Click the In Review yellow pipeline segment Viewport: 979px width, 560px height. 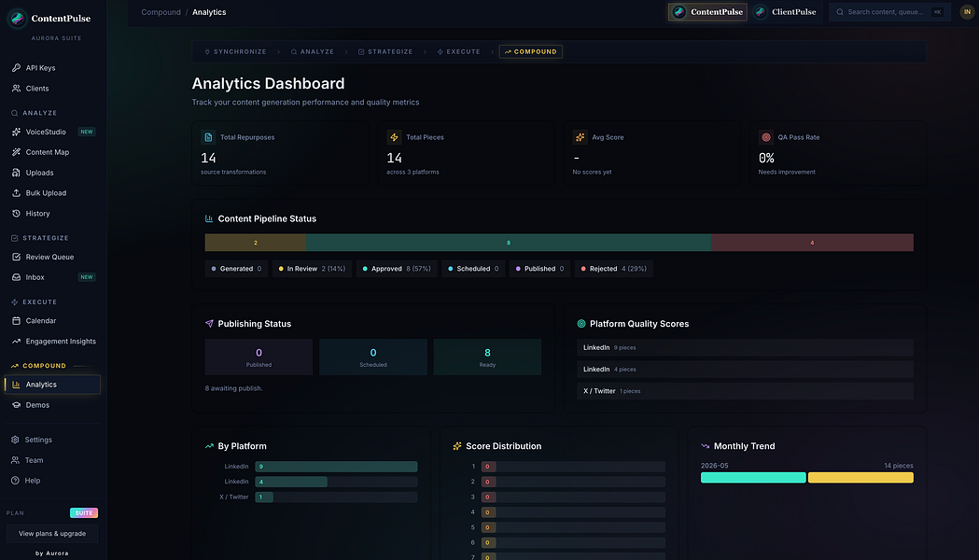click(256, 243)
